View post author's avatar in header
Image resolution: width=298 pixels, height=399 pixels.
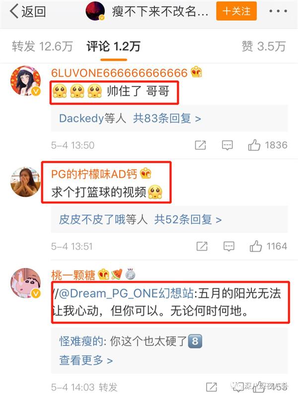coord(95,11)
